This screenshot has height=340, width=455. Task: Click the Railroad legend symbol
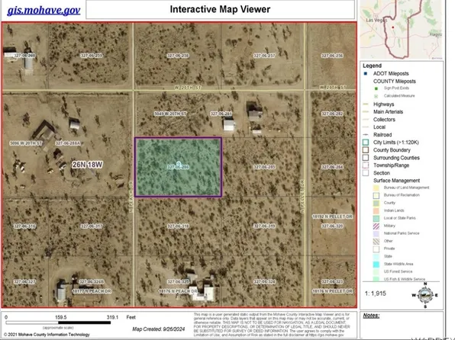click(366, 135)
